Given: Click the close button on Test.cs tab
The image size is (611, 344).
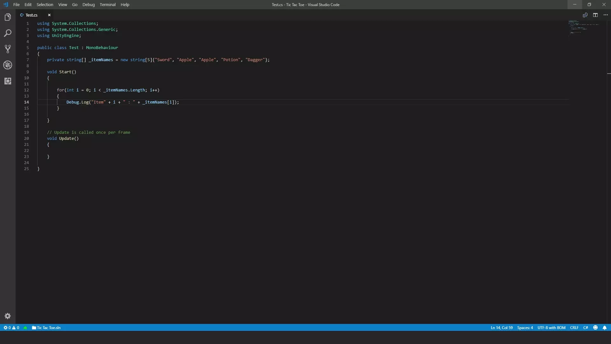Looking at the screenshot, I should tap(49, 15).
